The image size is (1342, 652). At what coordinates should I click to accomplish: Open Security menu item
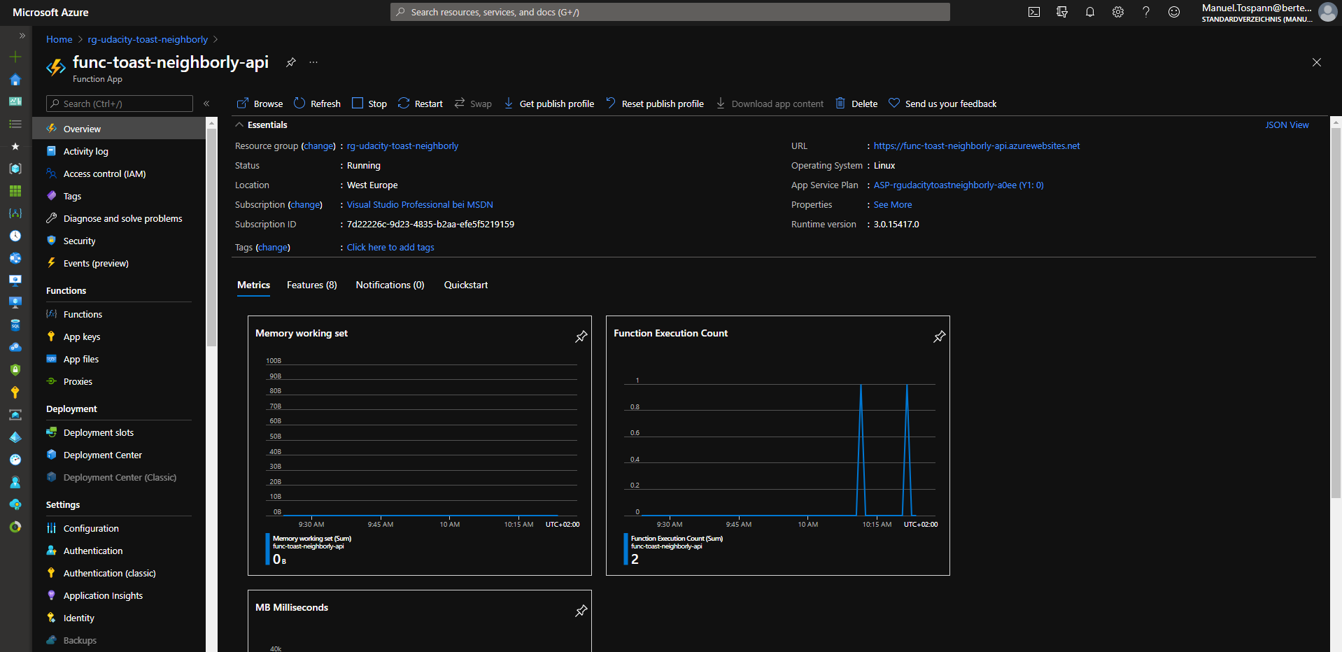(x=119, y=241)
